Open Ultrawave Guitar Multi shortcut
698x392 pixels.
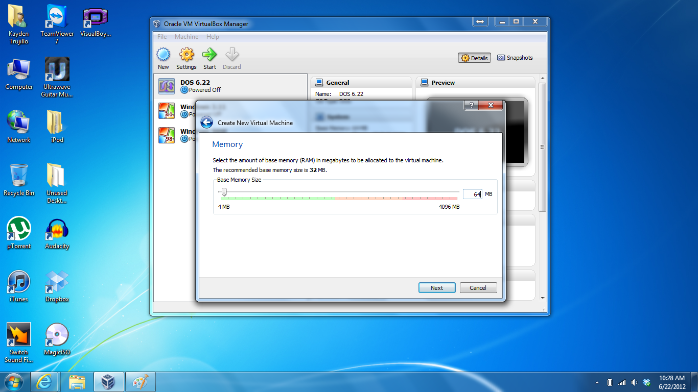(57, 78)
